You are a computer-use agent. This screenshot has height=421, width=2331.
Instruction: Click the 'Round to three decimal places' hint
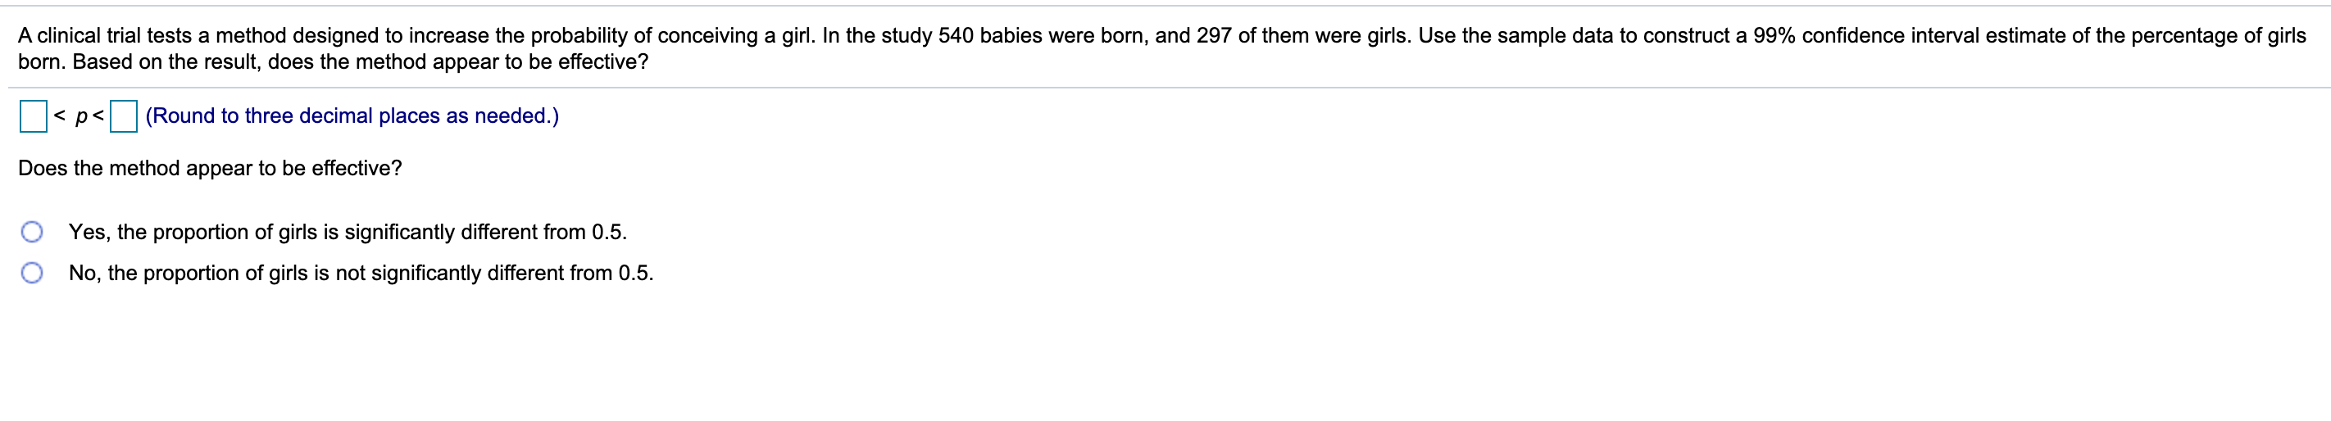(x=352, y=115)
